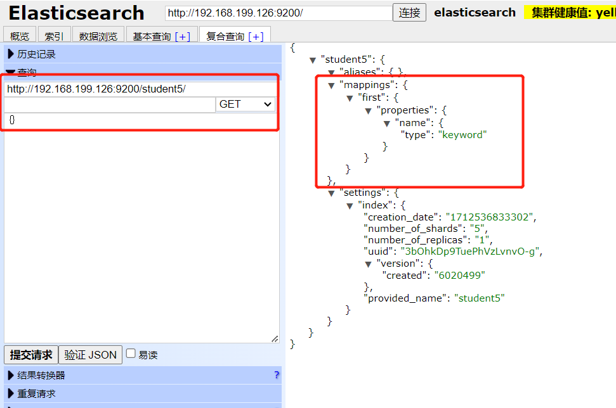The image size is (616, 408).
Task: Toggle the 易读 pretty checkbox
Action: tap(131, 354)
